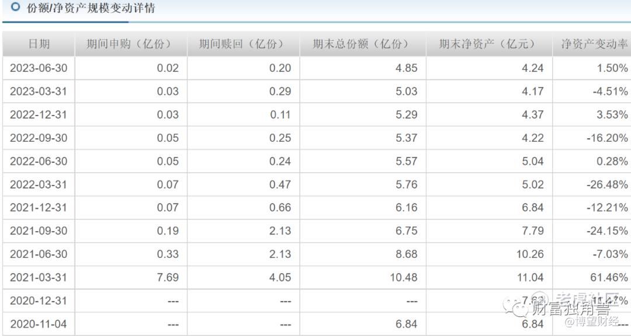Select the 日期 column header
631x336 pixels.
pyautogui.click(x=39, y=44)
